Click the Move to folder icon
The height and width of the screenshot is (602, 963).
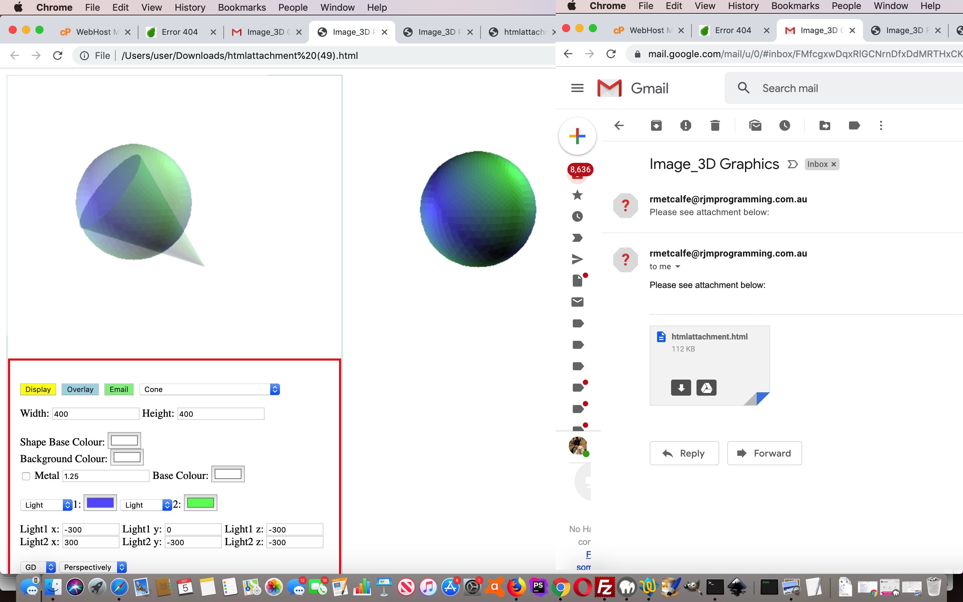coord(825,126)
